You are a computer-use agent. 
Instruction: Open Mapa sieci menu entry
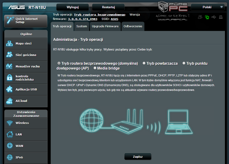[x=26, y=43]
